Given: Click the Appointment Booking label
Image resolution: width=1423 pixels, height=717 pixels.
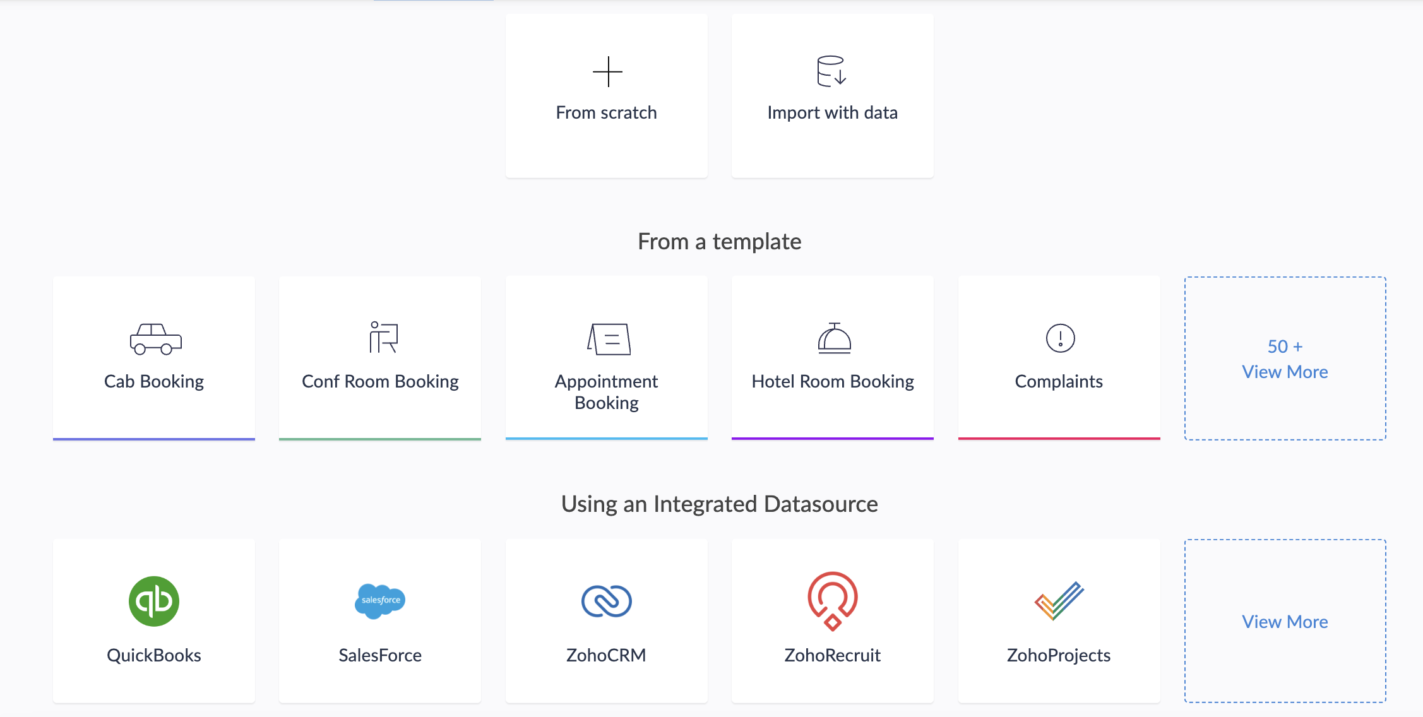Looking at the screenshot, I should point(607,392).
